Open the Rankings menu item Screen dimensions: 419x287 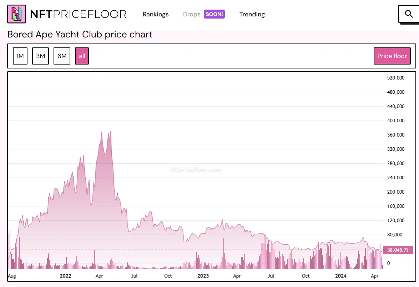click(x=156, y=14)
